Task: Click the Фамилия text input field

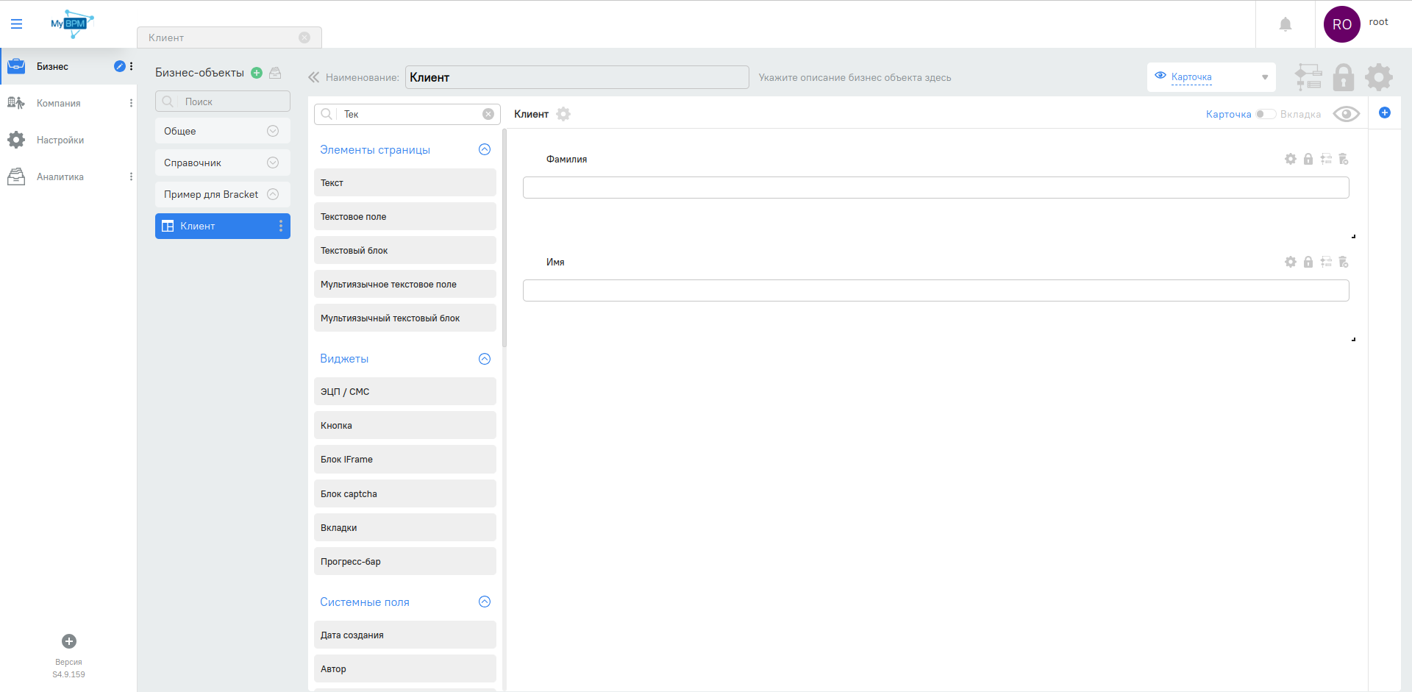Action: (x=935, y=188)
